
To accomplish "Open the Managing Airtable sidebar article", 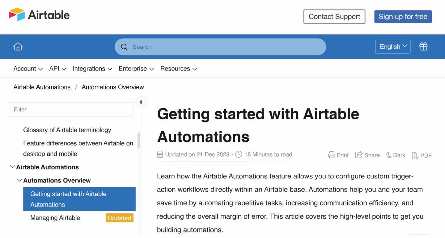I will [55, 218].
